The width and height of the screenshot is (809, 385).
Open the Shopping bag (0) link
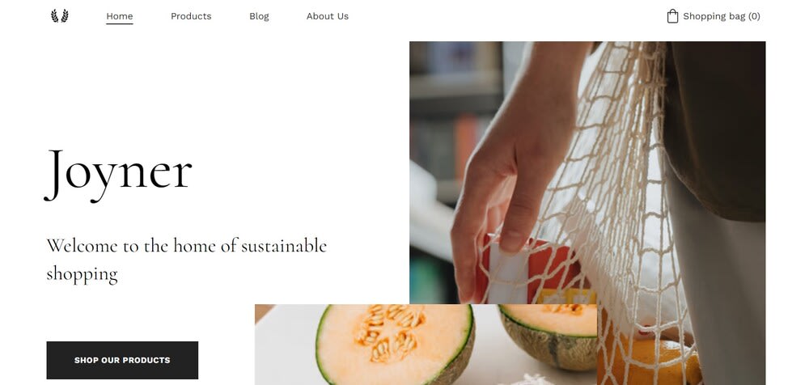(x=714, y=16)
